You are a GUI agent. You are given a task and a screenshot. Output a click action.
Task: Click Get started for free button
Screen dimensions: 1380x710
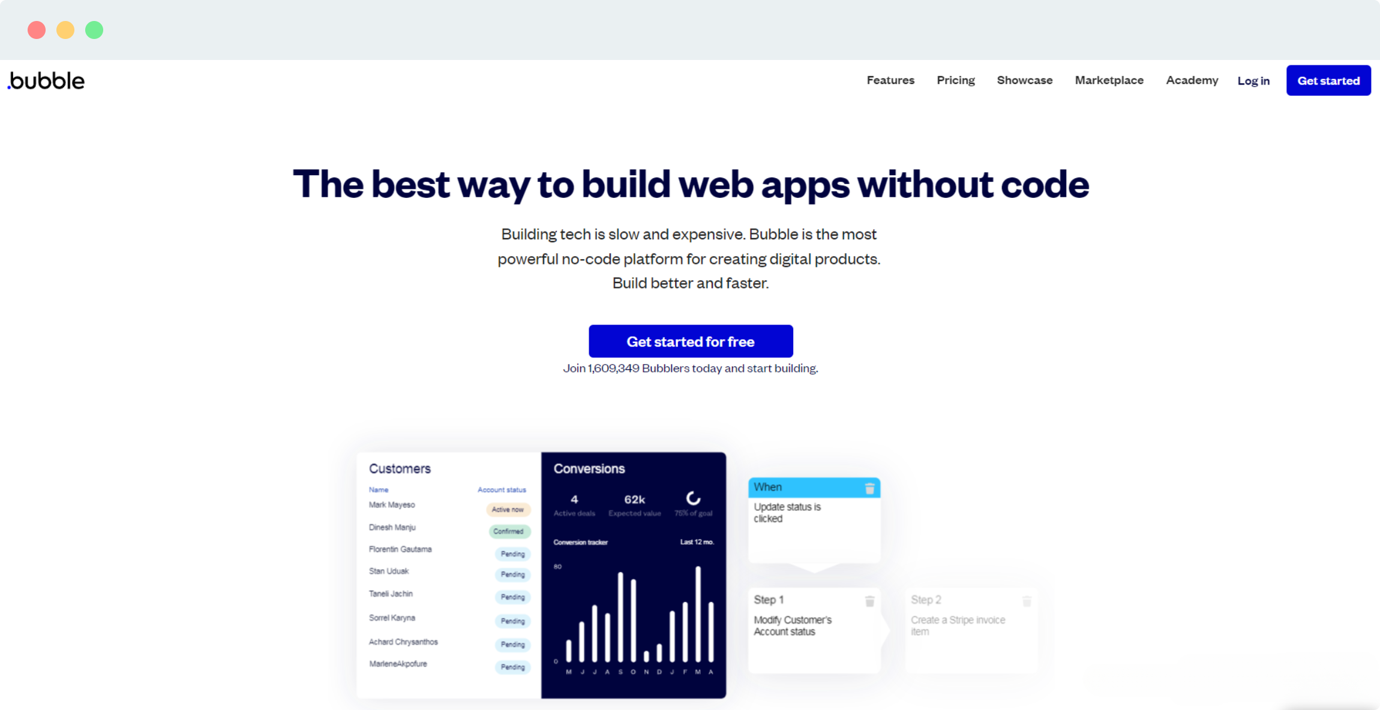691,341
